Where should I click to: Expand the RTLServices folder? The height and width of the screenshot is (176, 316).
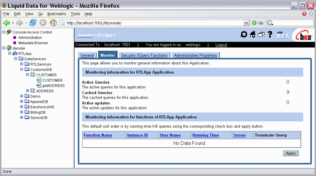pos(21,64)
